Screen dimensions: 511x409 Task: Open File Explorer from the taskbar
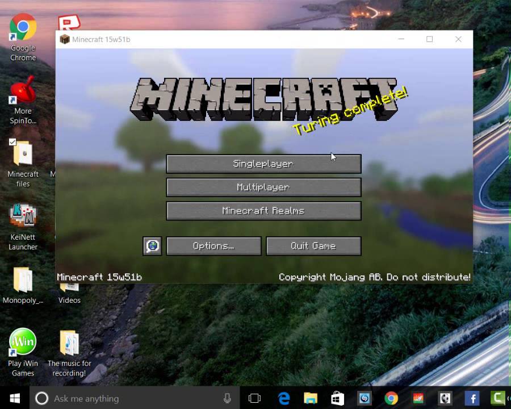[x=310, y=398]
